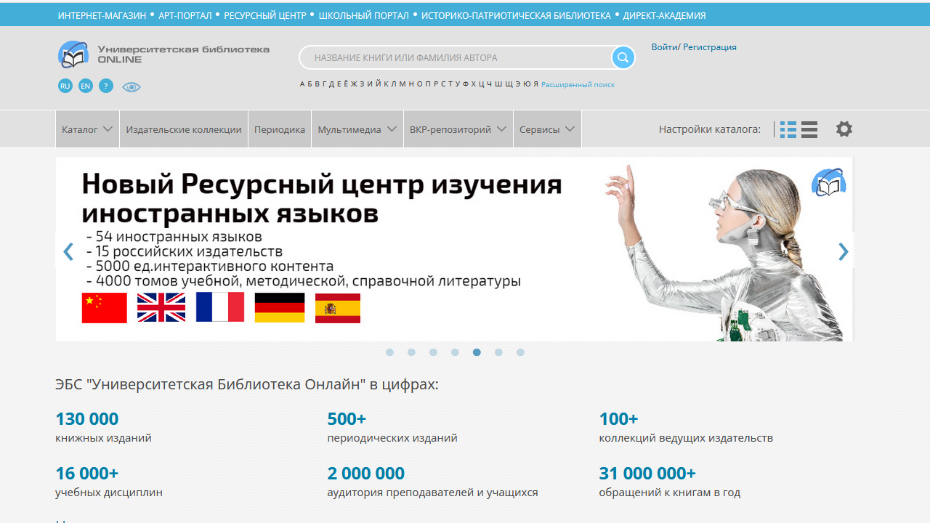Switch to tiled catalog view
Viewport: 930px width, 523px height.
click(x=788, y=129)
